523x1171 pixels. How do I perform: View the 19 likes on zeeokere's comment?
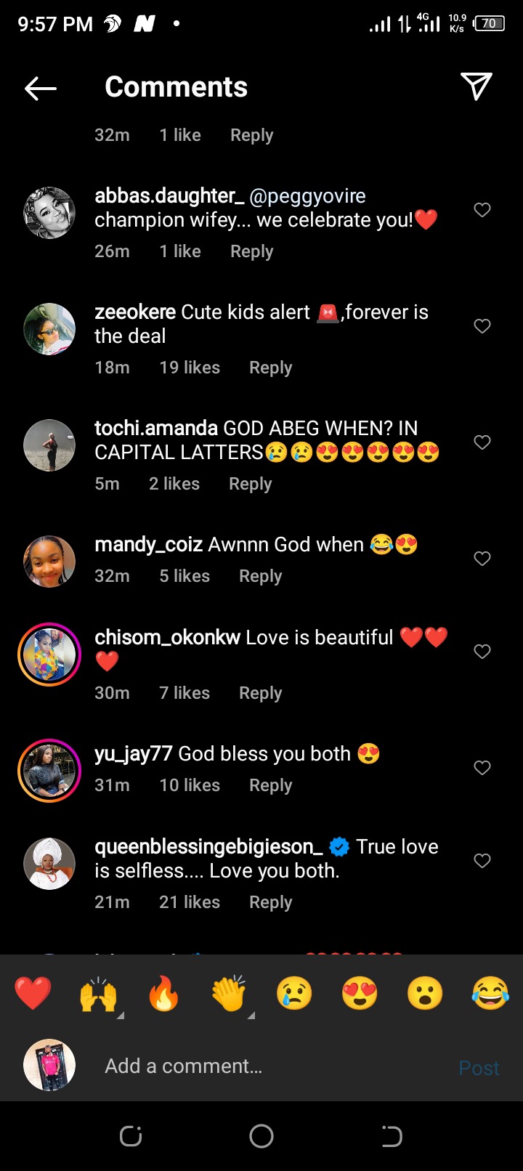pos(190,368)
